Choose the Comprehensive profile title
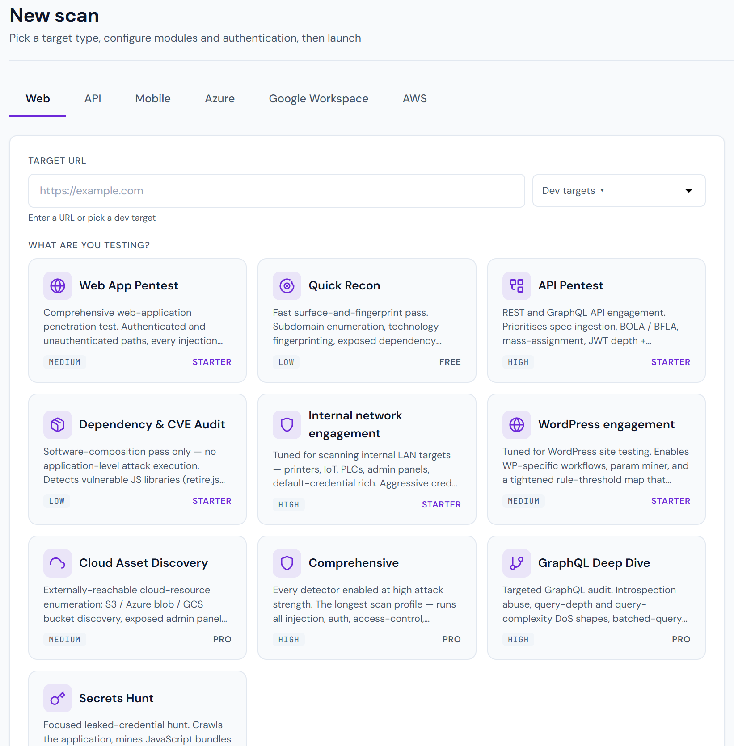This screenshot has height=746, width=734. pos(354,563)
